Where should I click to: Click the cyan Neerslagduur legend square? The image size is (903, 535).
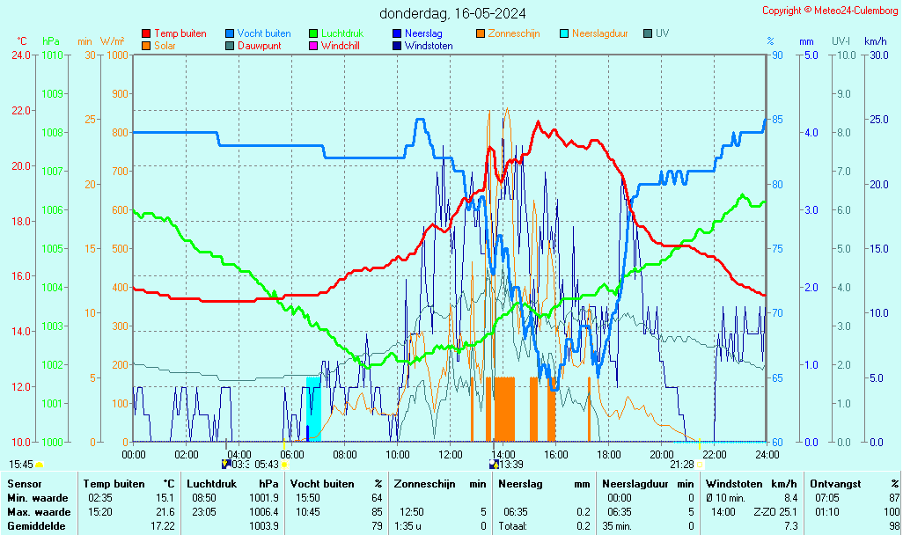(564, 33)
